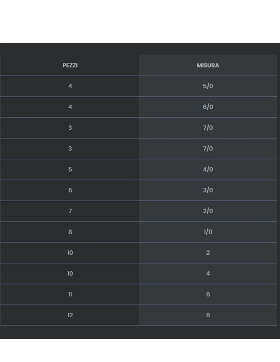Select the 1/0 size cell
Image resolution: width=280 pixels, height=362 pixels.
[208, 232]
